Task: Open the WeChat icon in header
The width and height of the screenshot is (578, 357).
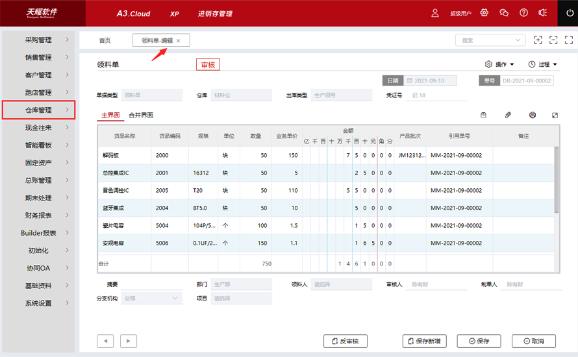Action: tap(504, 13)
